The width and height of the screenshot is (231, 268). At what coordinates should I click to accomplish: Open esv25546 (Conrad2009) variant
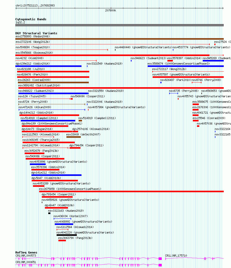coord(209,119)
